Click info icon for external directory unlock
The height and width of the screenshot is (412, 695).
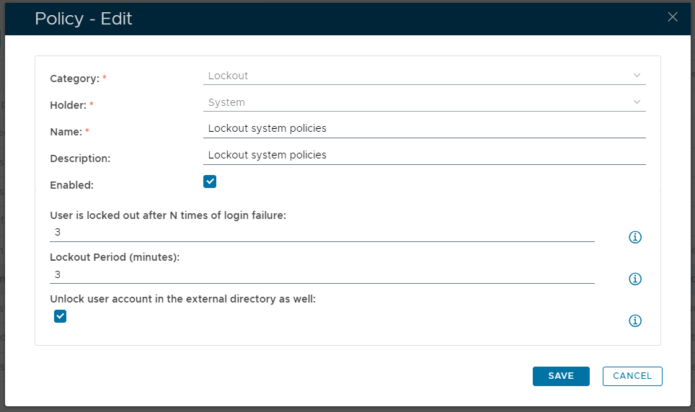click(x=635, y=321)
